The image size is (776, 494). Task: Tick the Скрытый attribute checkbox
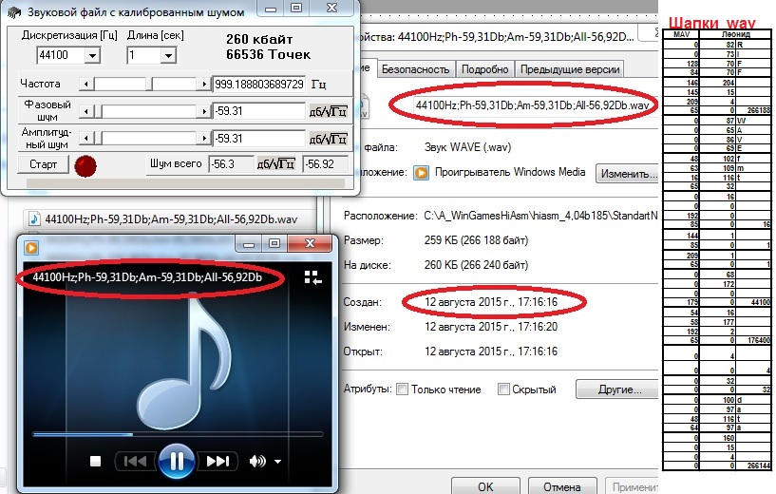pyautogui.click(x=502, y=389)
